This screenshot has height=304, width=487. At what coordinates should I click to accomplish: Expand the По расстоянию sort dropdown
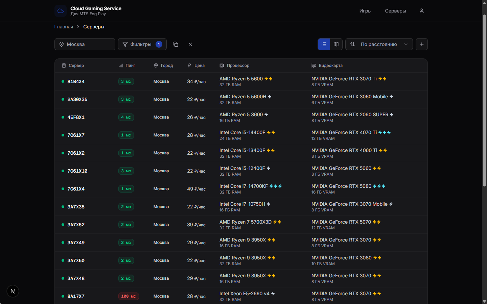(x=379, y=44)
